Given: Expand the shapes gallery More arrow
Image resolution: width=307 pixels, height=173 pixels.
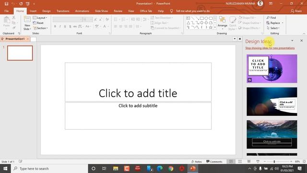Looking at the screenshot, I should click(215, 27).
